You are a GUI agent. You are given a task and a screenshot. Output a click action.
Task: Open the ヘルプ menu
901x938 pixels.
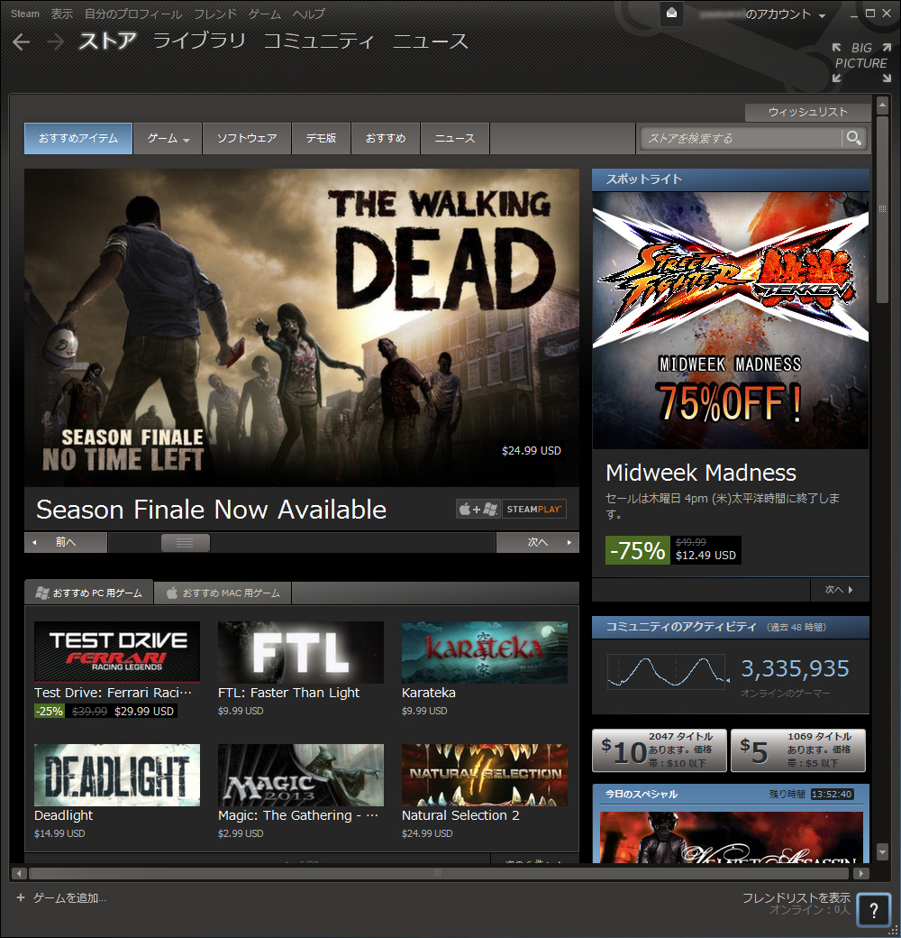[309, 14]
